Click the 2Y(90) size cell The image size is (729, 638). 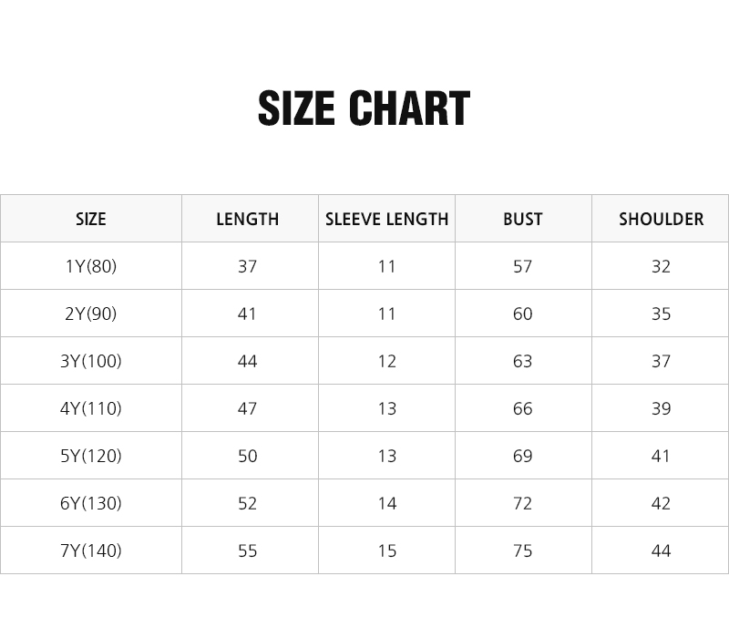(91, 314)
